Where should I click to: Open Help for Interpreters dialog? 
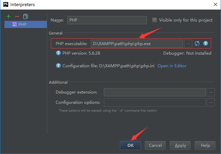[205, 145]
